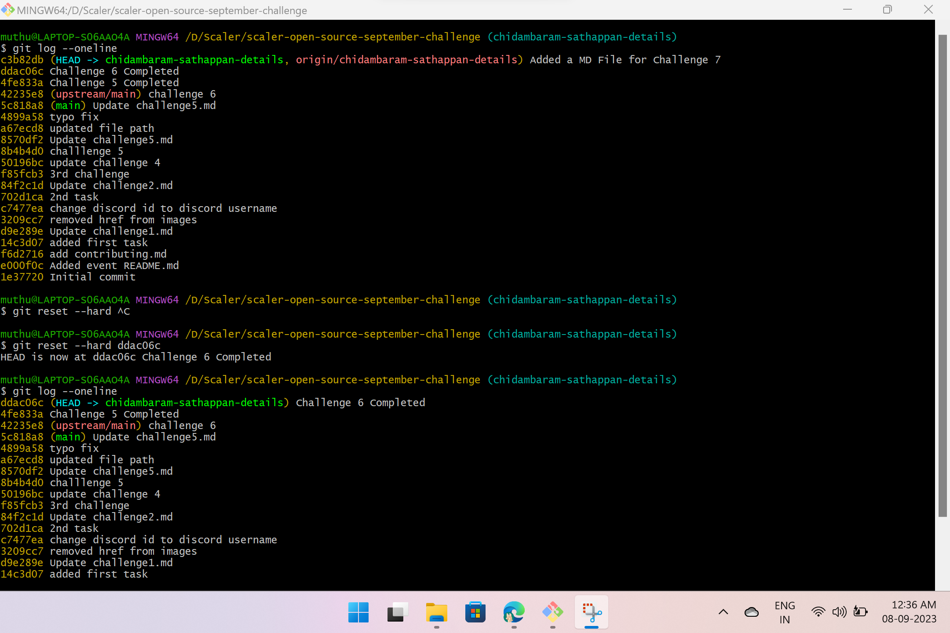Click the repository path in the title bar
Image resolution: width=950 pixels, height=633 pixels.
(161, 10)
